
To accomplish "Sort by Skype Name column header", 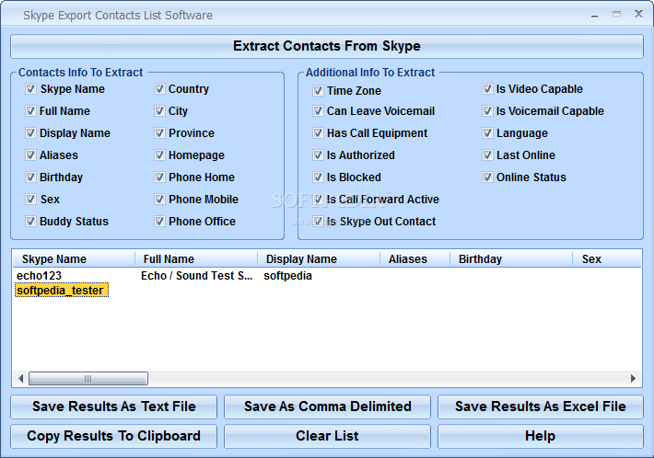I will tap(74, 259).
